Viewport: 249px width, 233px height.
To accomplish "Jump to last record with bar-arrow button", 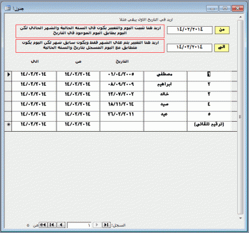I will (52, 225).
